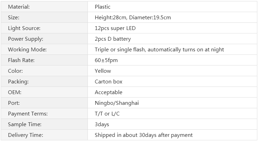
Task: Select the Triple or single flash description
Action: pyautogui.click(x=159, y=50)
